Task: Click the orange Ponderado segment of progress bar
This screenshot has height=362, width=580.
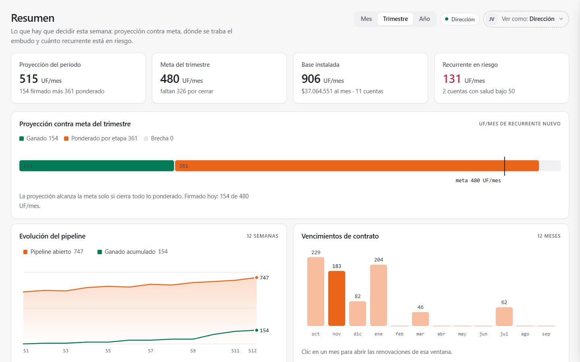Action: pos(357,166)
